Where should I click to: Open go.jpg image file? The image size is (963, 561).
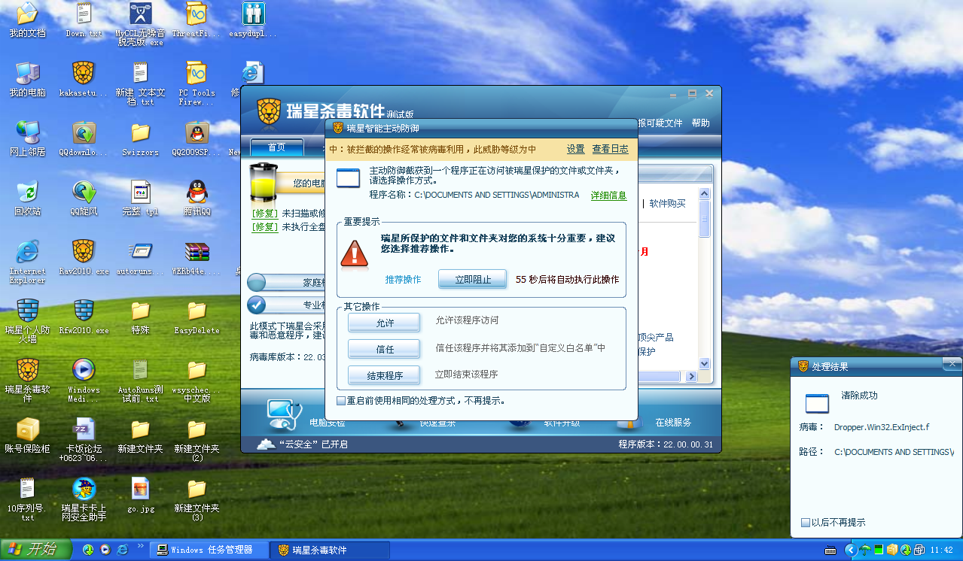point(140,494)
